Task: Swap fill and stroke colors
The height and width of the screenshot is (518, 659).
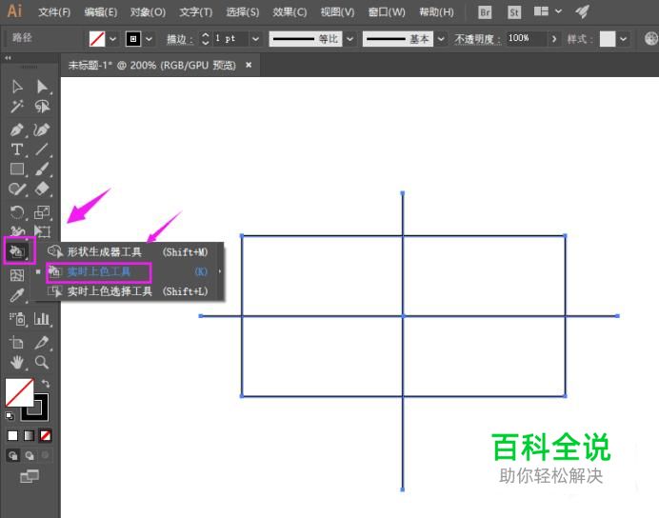Action: tap(46, 383)
